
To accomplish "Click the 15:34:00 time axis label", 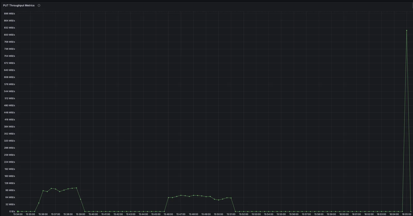I will [x=18, y=214].
